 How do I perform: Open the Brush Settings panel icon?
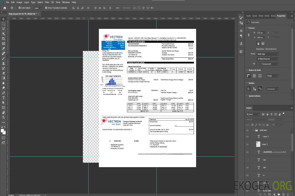click(x=241, y=18)
